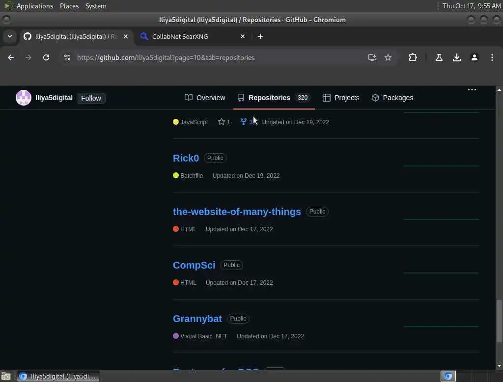Open a new tab with the plus button
Image resolution: width=503 pixels, height=382 pixels.
pyautogui.click(x=260, y=36)
